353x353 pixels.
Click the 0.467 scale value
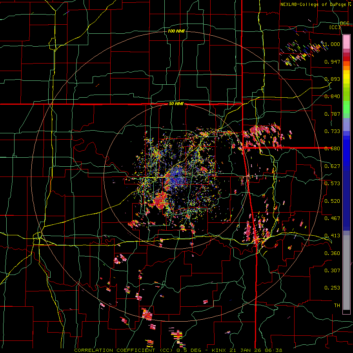point(332,218)
